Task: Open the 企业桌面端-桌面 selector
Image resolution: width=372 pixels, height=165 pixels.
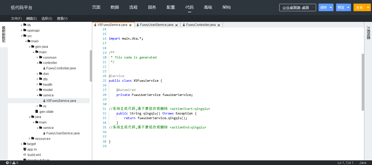Action: point(297,8)
